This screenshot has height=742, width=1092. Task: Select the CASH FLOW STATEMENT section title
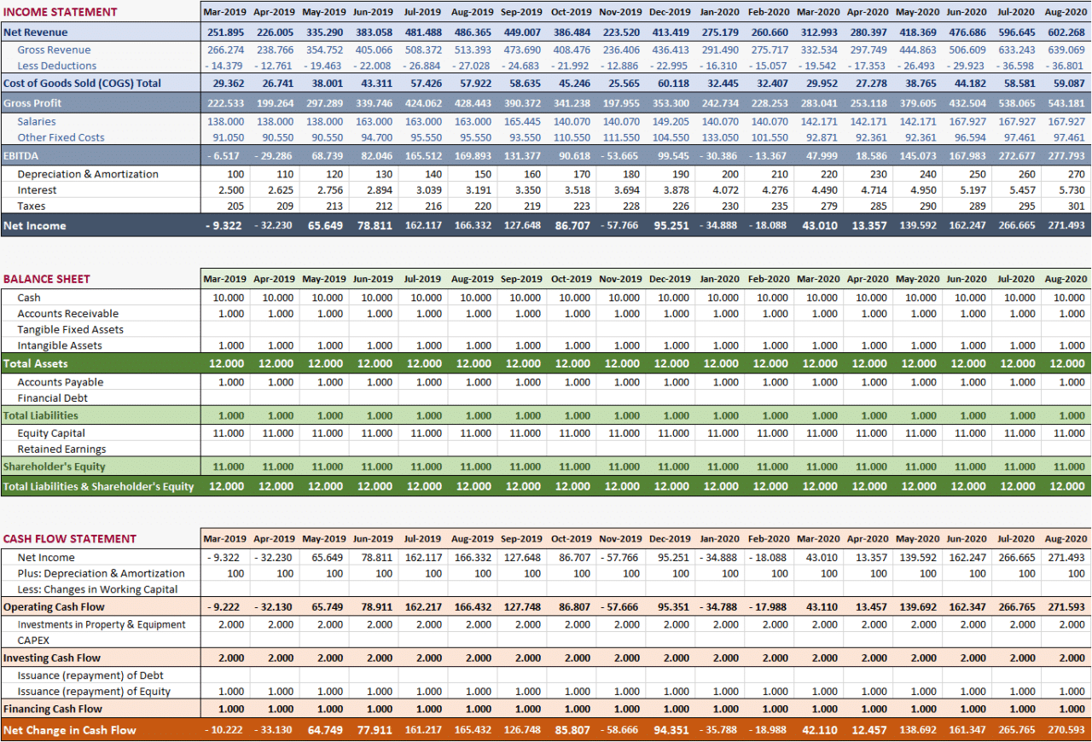(69, 539)
